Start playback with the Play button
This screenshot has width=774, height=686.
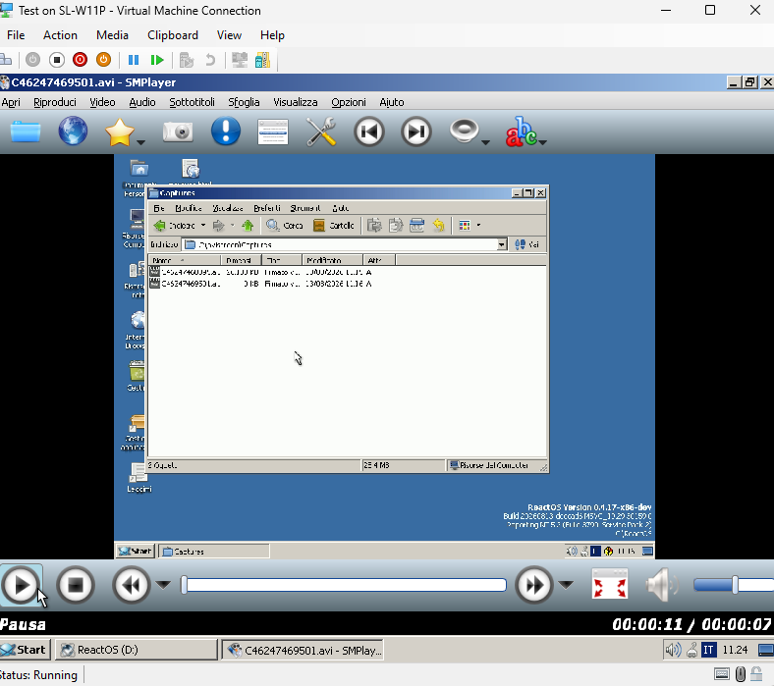[x=22, y=585]
